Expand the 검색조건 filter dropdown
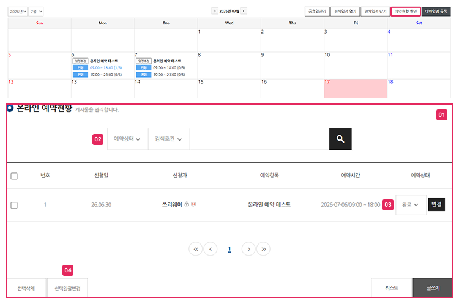 coord(169,139)
